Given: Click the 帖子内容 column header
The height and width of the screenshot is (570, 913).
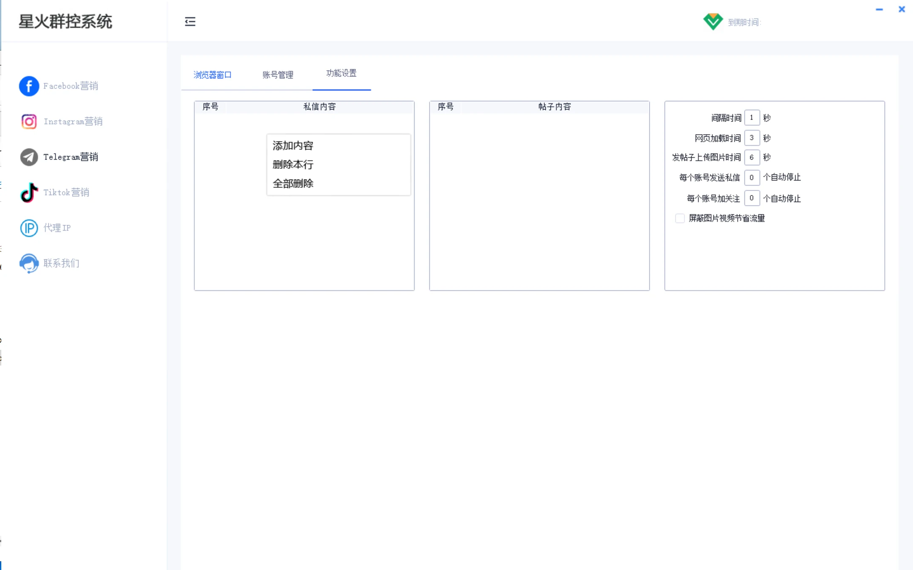Looking at the screenshot, I should pyautogui.click(x=555, y=107).
